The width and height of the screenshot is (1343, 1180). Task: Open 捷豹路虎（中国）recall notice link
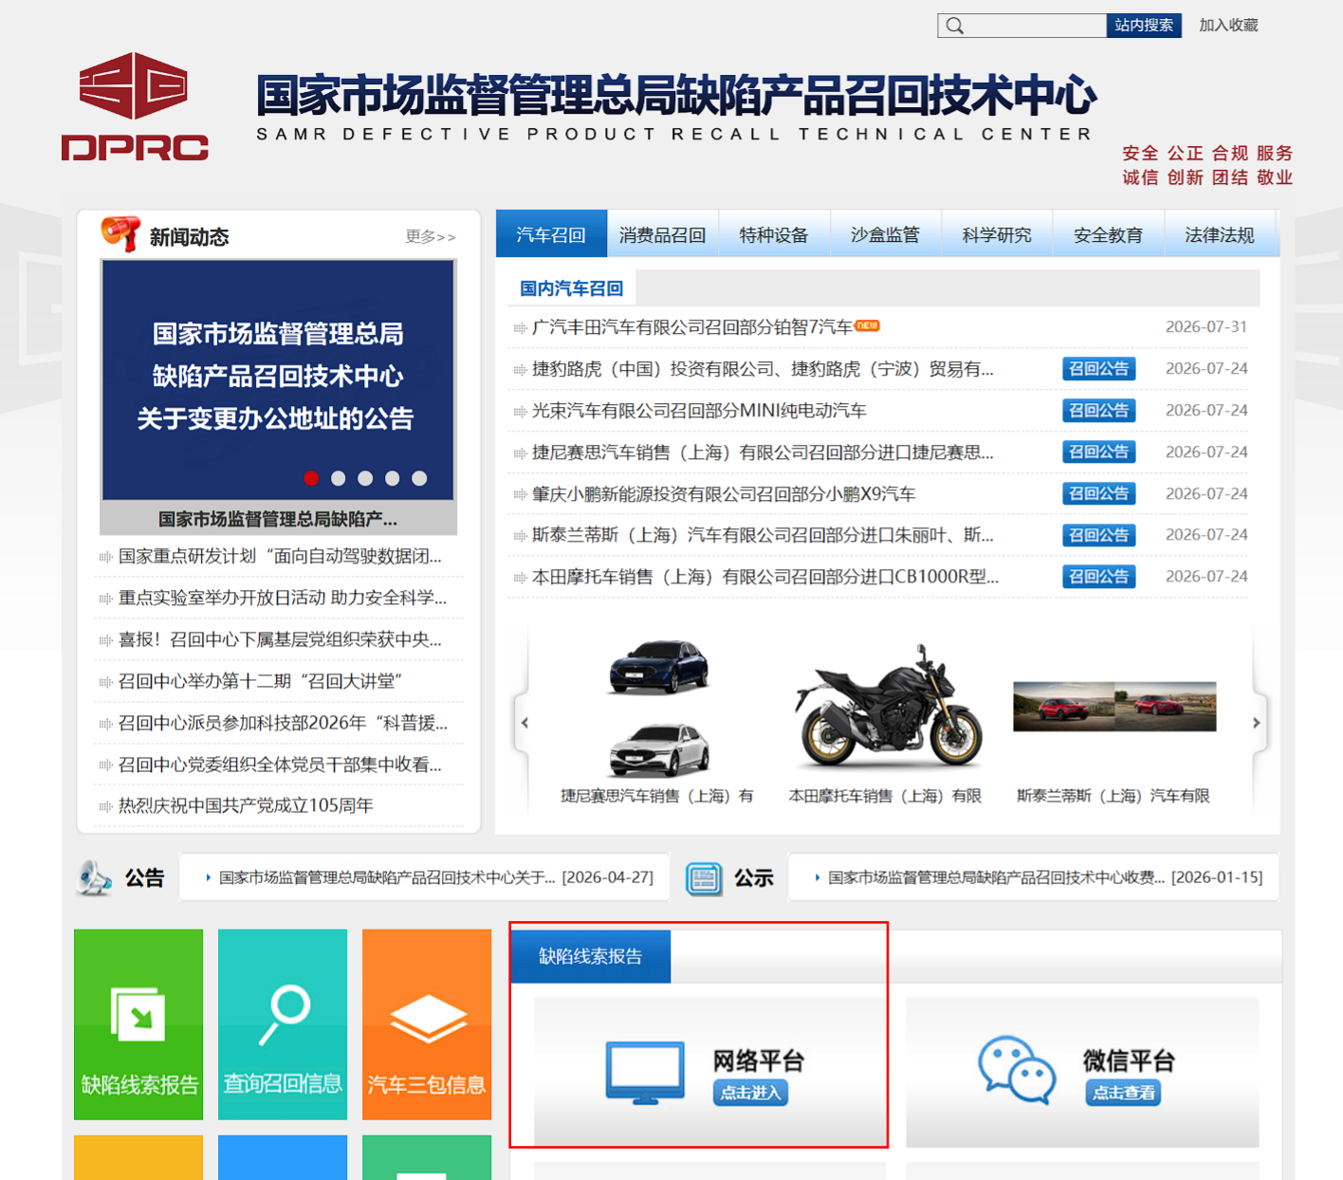tap(763, 369)
